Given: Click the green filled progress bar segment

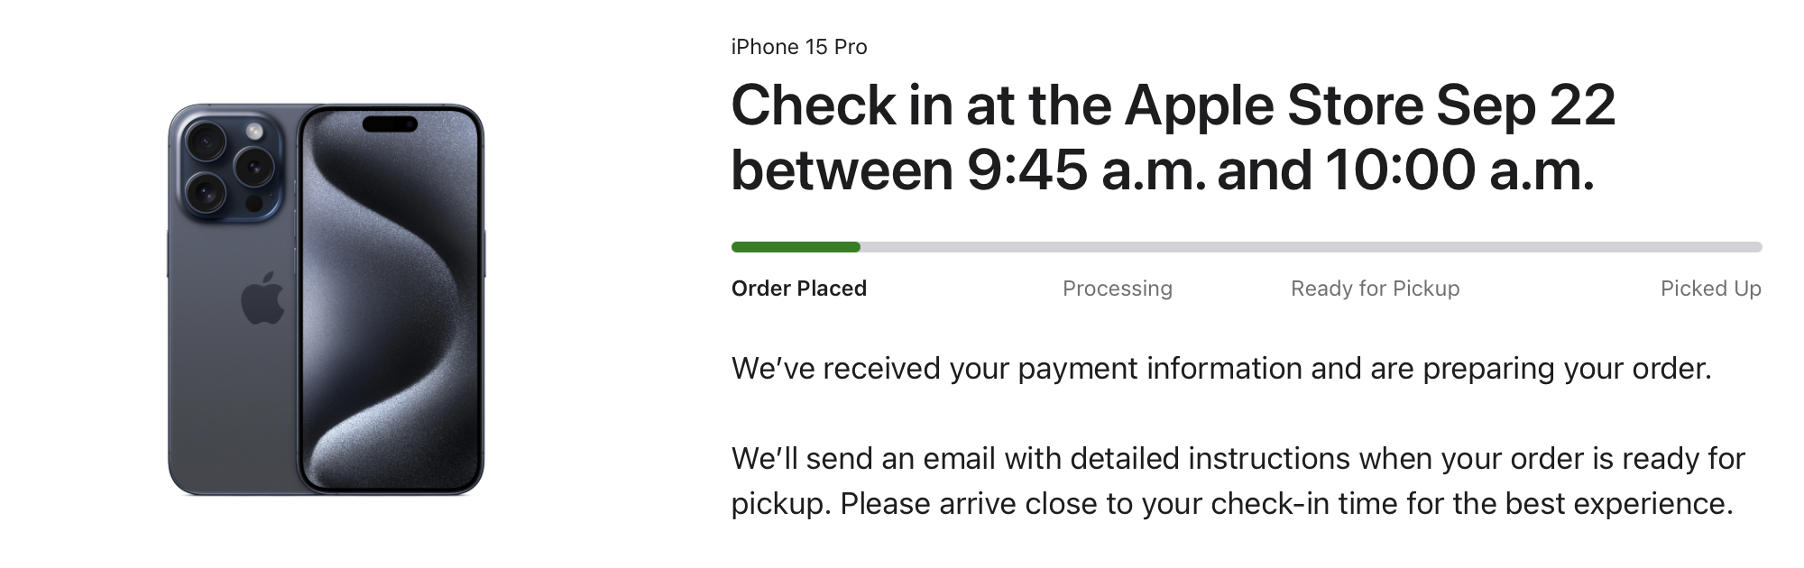Looking at the screenshot, I should click(796, 247).
